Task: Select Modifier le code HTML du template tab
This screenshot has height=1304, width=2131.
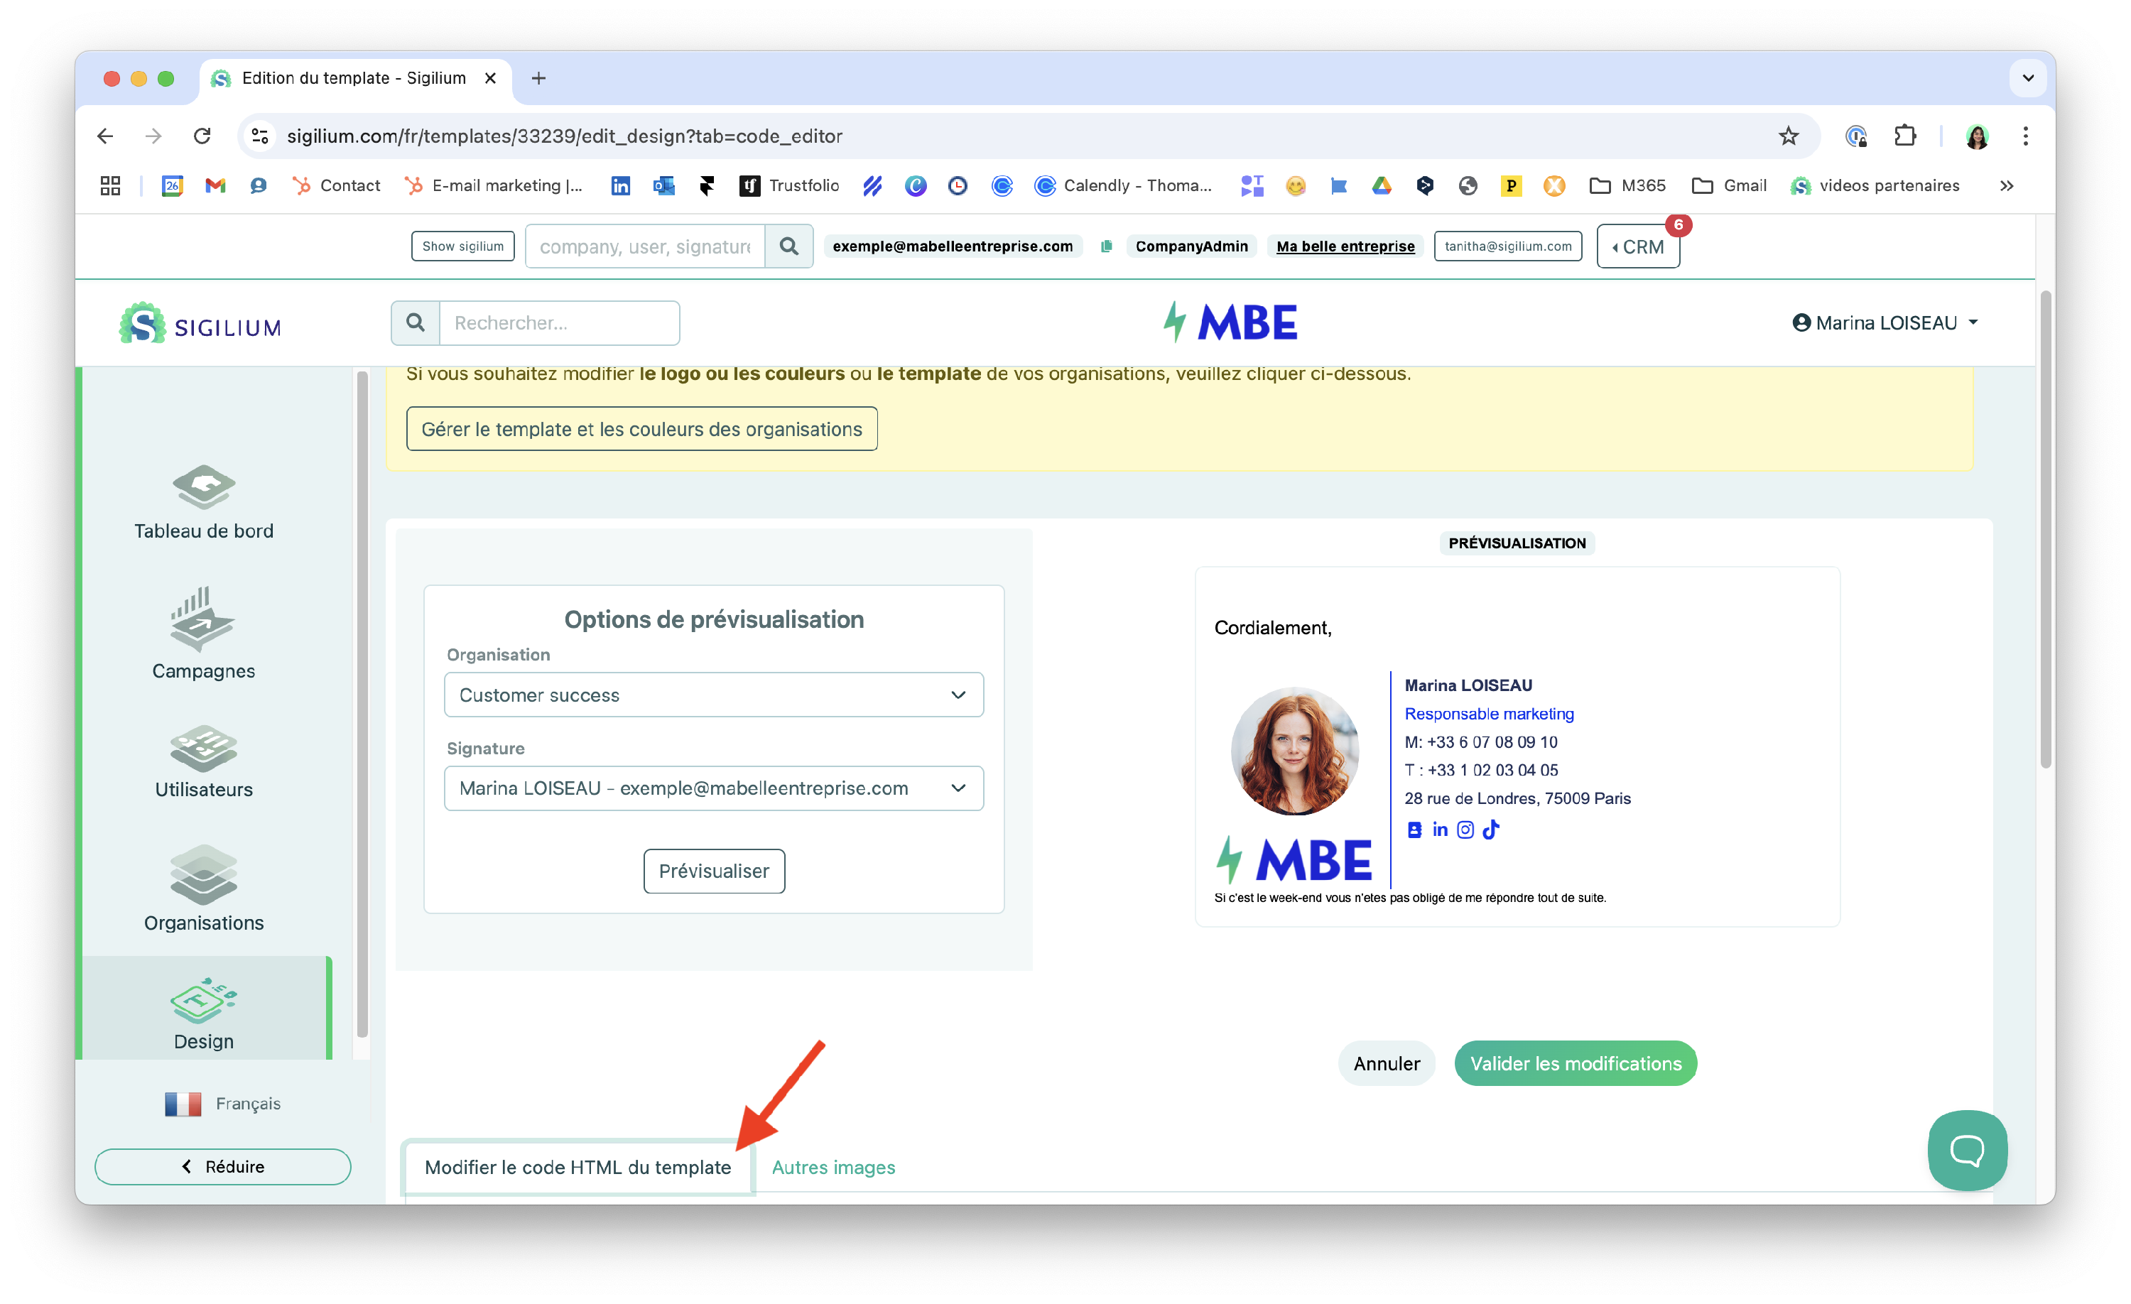Action: pyautogui.click(x=578, y=1166)
